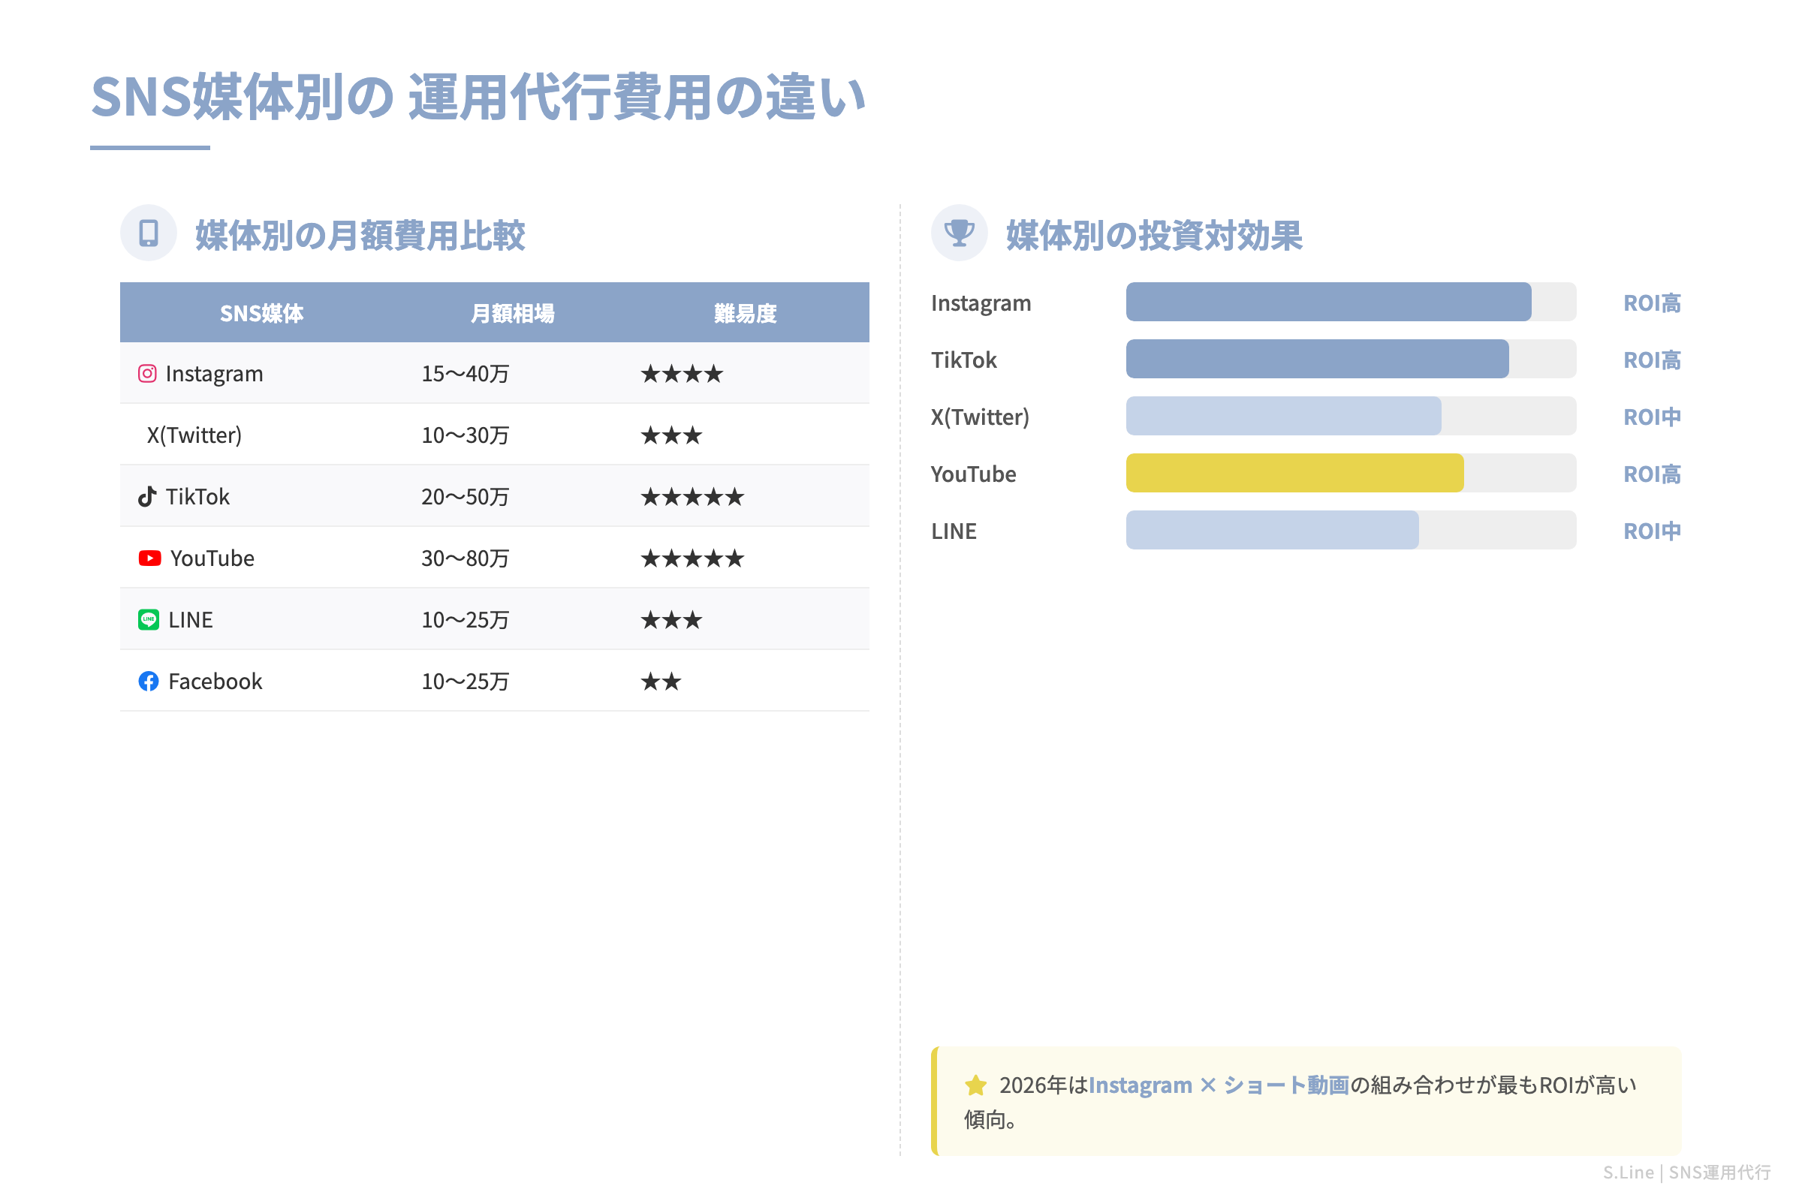Click the star icon in the yellow note box
Screen dimensions: 1802x1201
point(975,1085)
